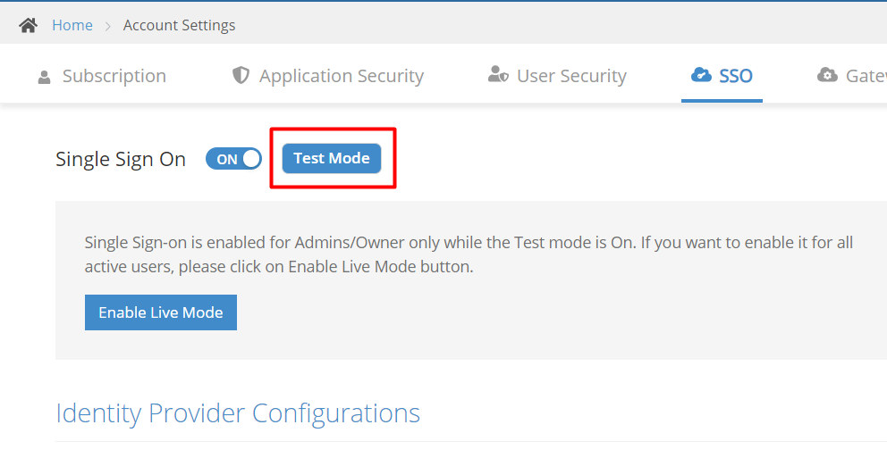
Task: Select Account Settings breadcrumb text
Action: coord(179,25)
